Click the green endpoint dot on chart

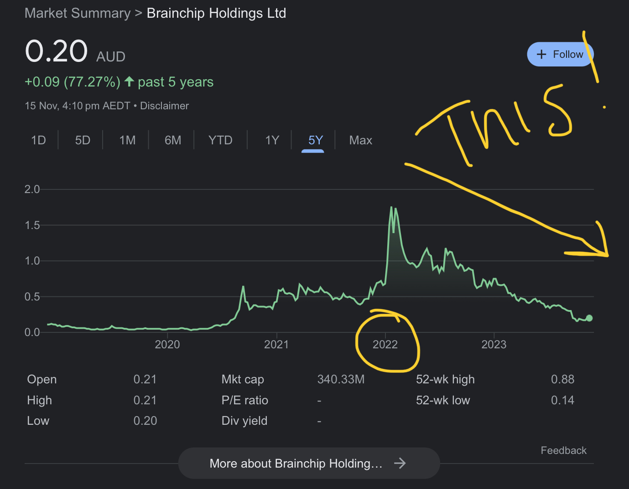click(x=589, y=318)
